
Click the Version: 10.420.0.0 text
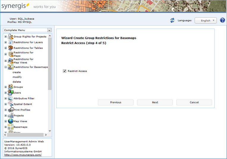coord(17,145)
